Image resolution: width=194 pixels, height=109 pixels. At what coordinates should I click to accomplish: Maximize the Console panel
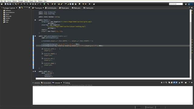pyautogui.click(x=192, y=82)
